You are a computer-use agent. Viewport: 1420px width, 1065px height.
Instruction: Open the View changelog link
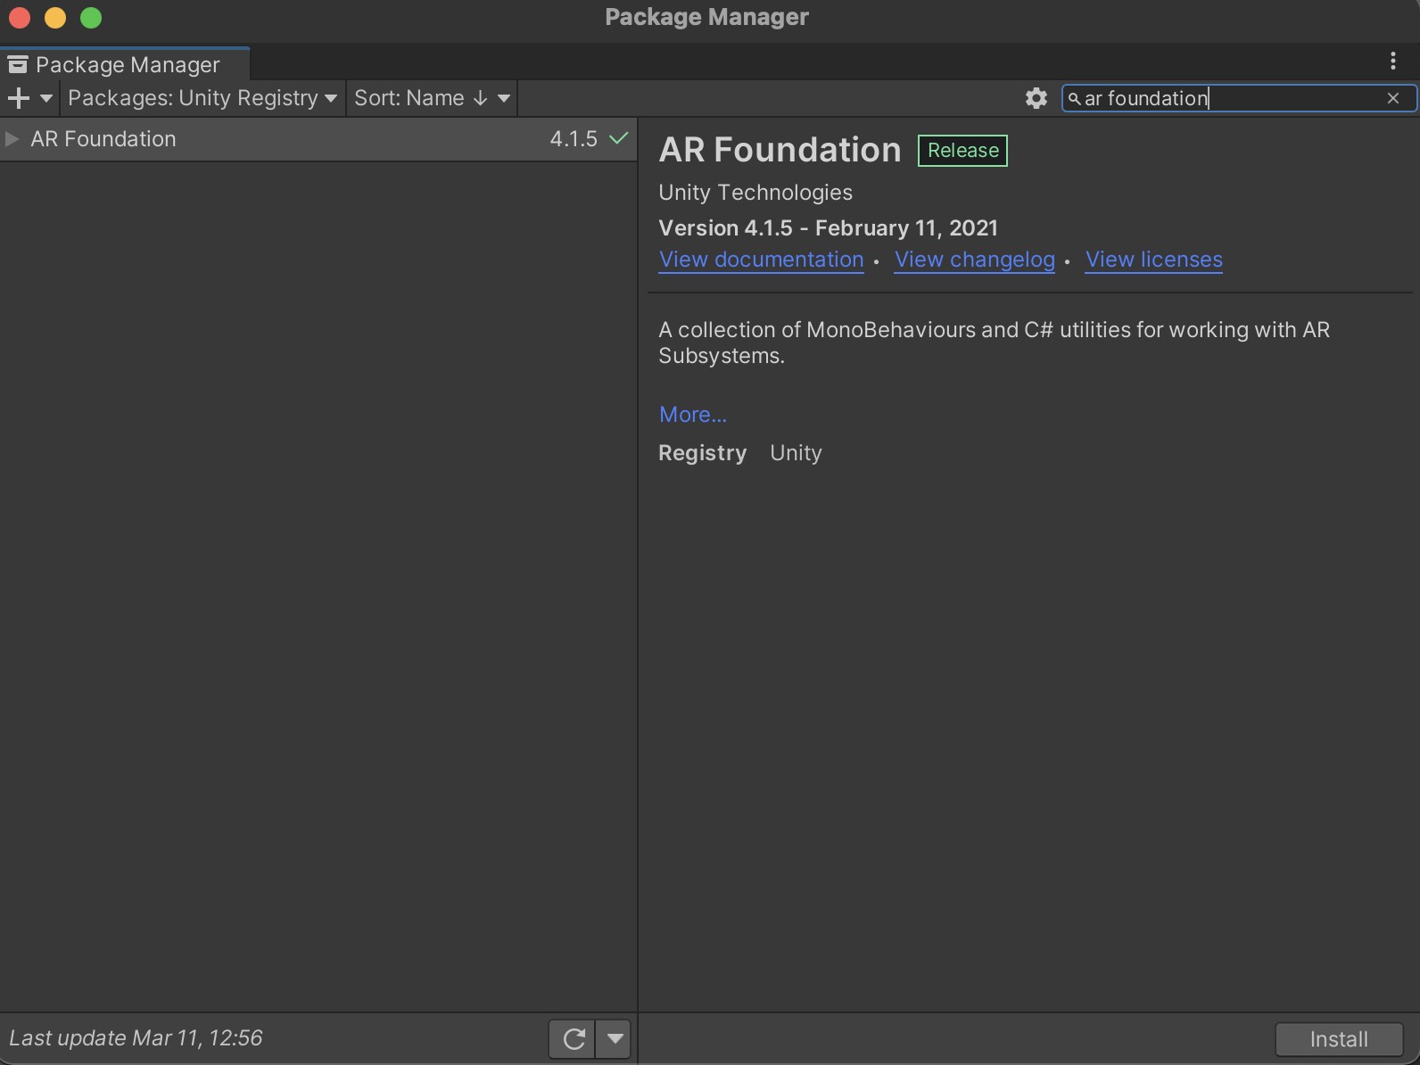pyautogui.click(x=974, y=260)
